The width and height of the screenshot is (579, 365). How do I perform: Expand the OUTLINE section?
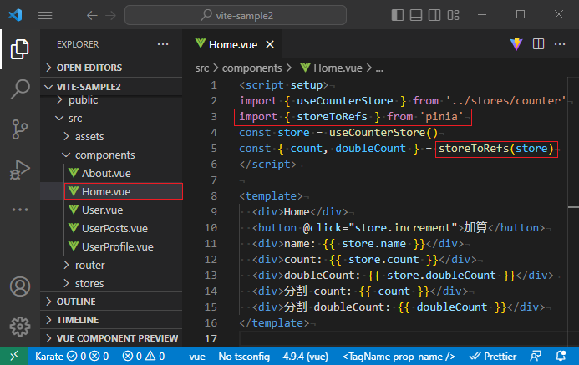pos(111,302)
